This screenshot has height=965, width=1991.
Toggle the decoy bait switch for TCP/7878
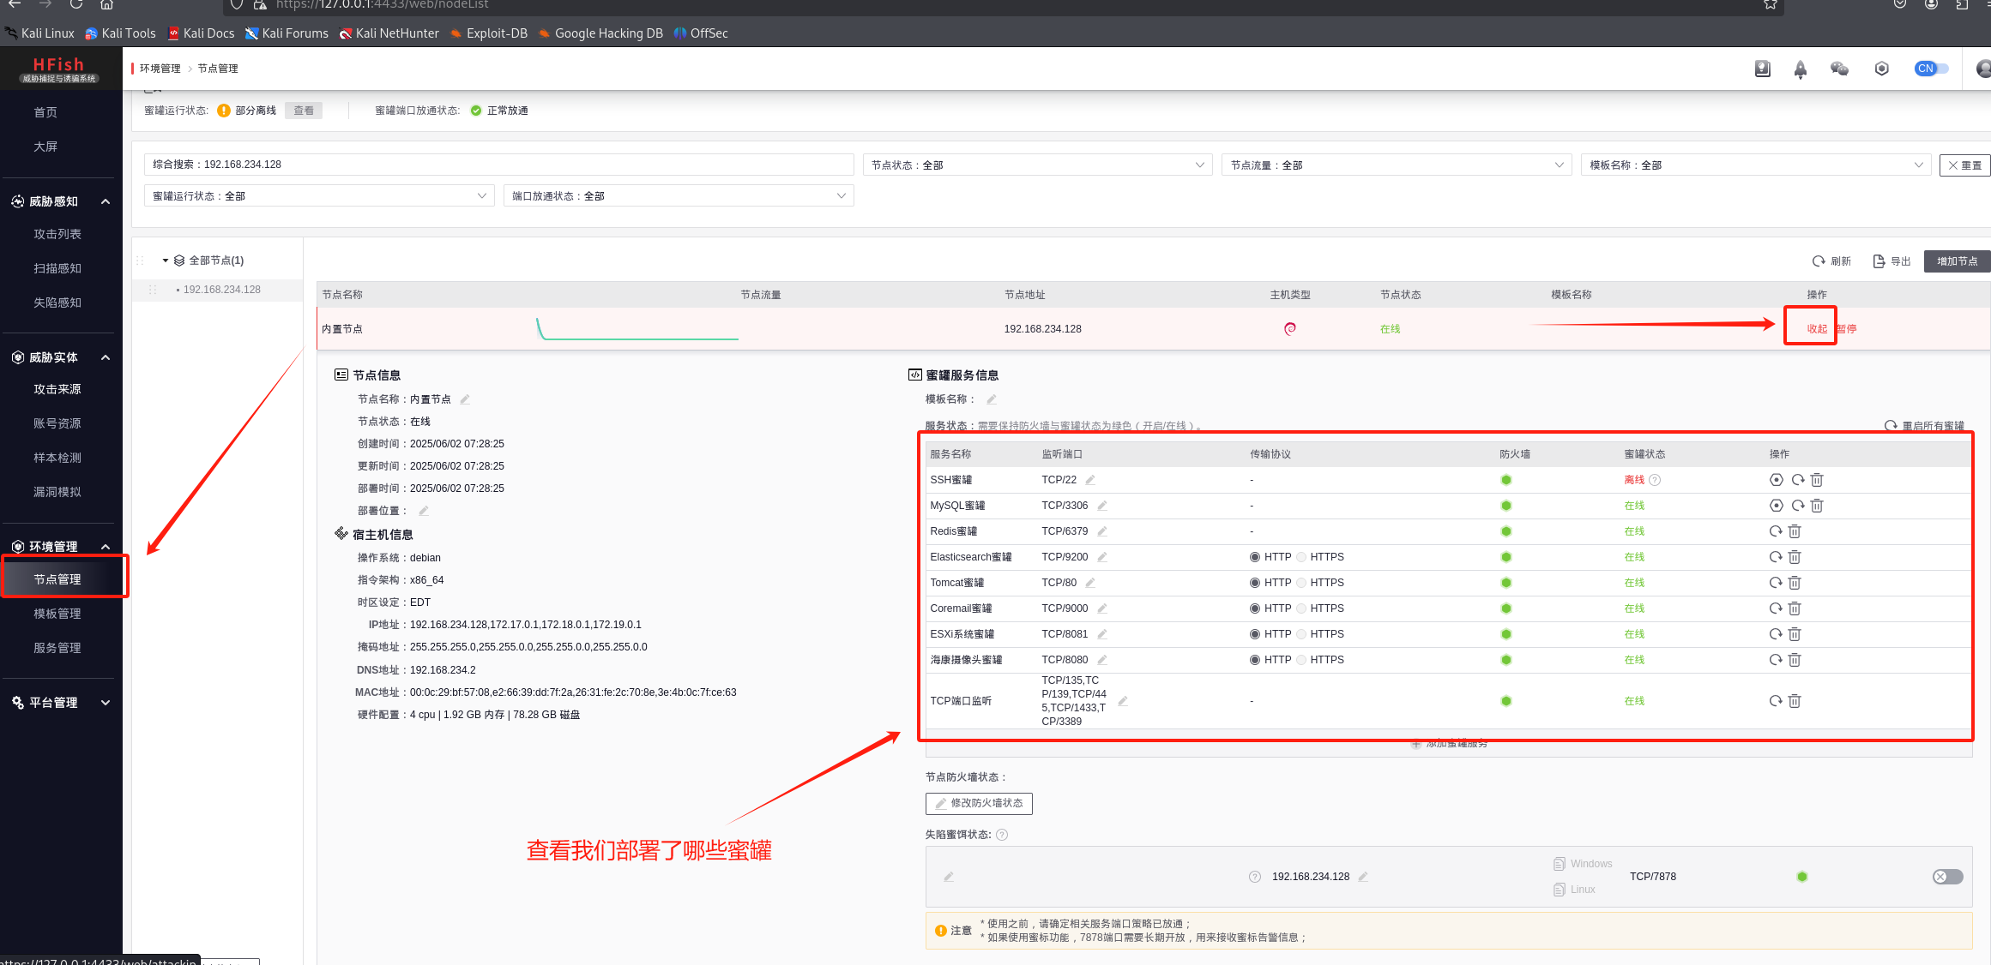[x=1947, y=877]
